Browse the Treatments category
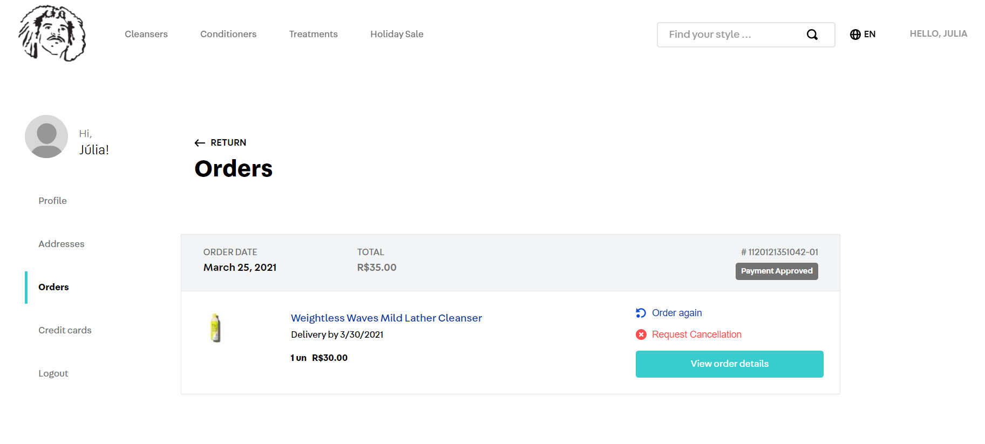Image resolution: width=985 pixels, height=444 pixels. pos(313,34)
